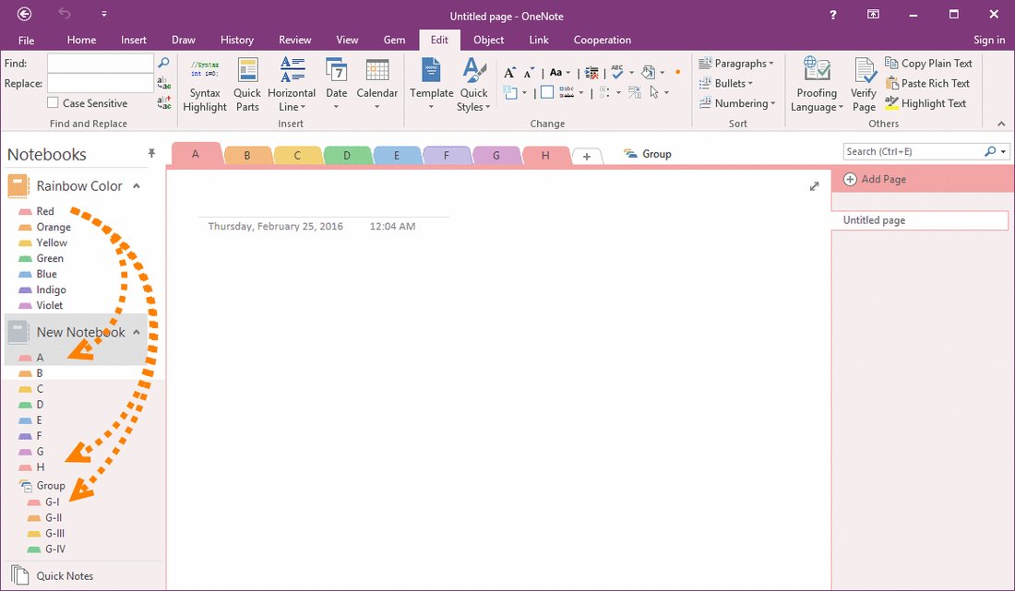Open the Gem ribbon tab
Viewport: 1015px width, 591px height.
click(x=394, y=40)
